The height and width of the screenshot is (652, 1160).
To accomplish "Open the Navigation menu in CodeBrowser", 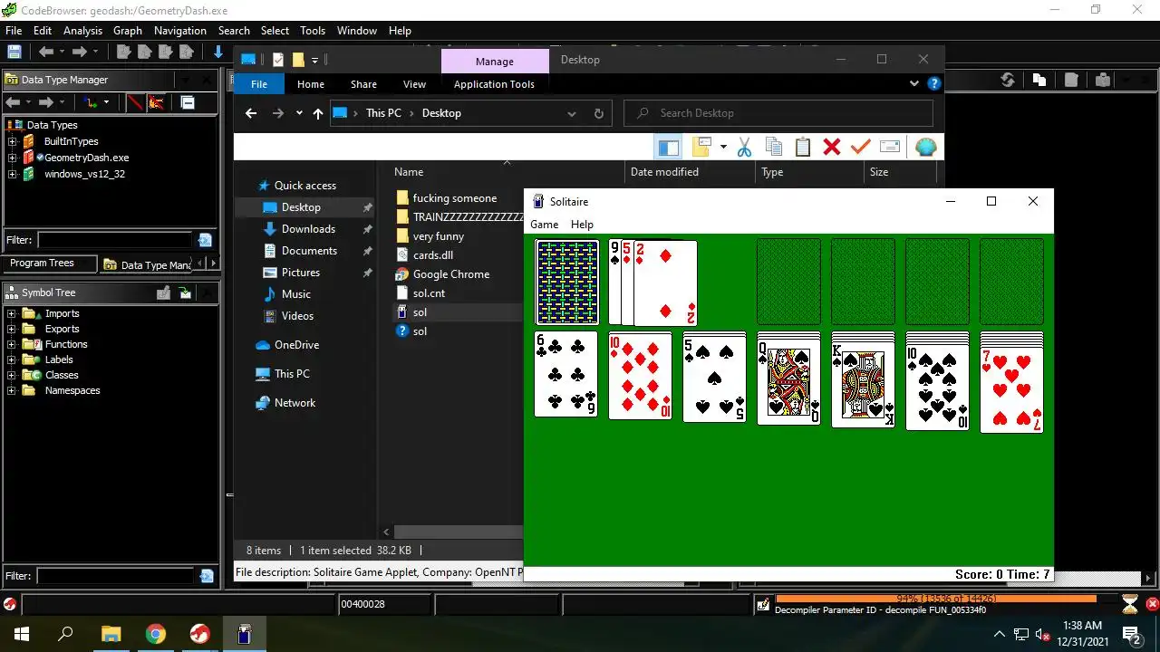I will tap(180, 30).
